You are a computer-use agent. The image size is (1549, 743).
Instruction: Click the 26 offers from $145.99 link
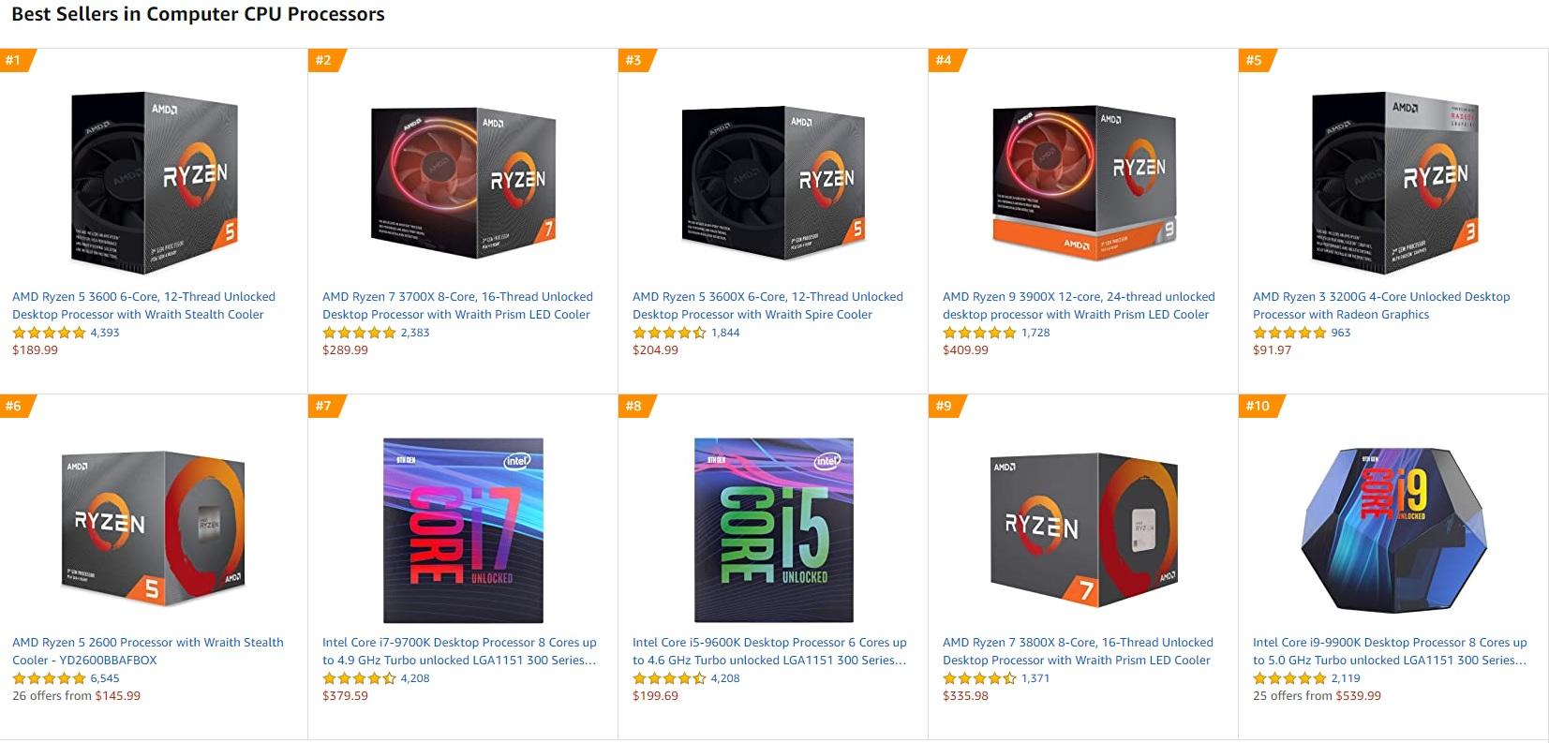(76, 696)
